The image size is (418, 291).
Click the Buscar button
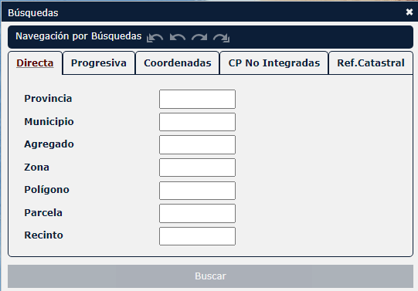click(x=210, y=276)
